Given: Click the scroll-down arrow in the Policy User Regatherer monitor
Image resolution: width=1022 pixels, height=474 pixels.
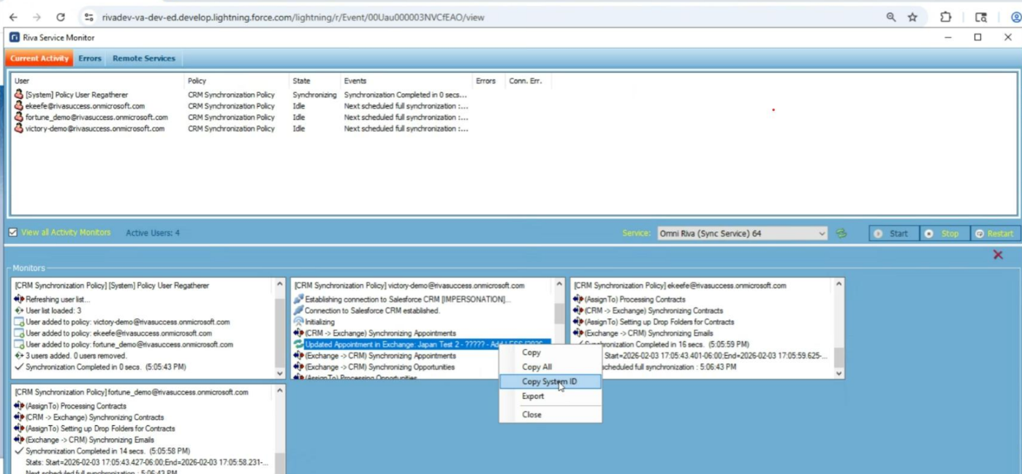Looking at the screenshot, I should (280, 373).
